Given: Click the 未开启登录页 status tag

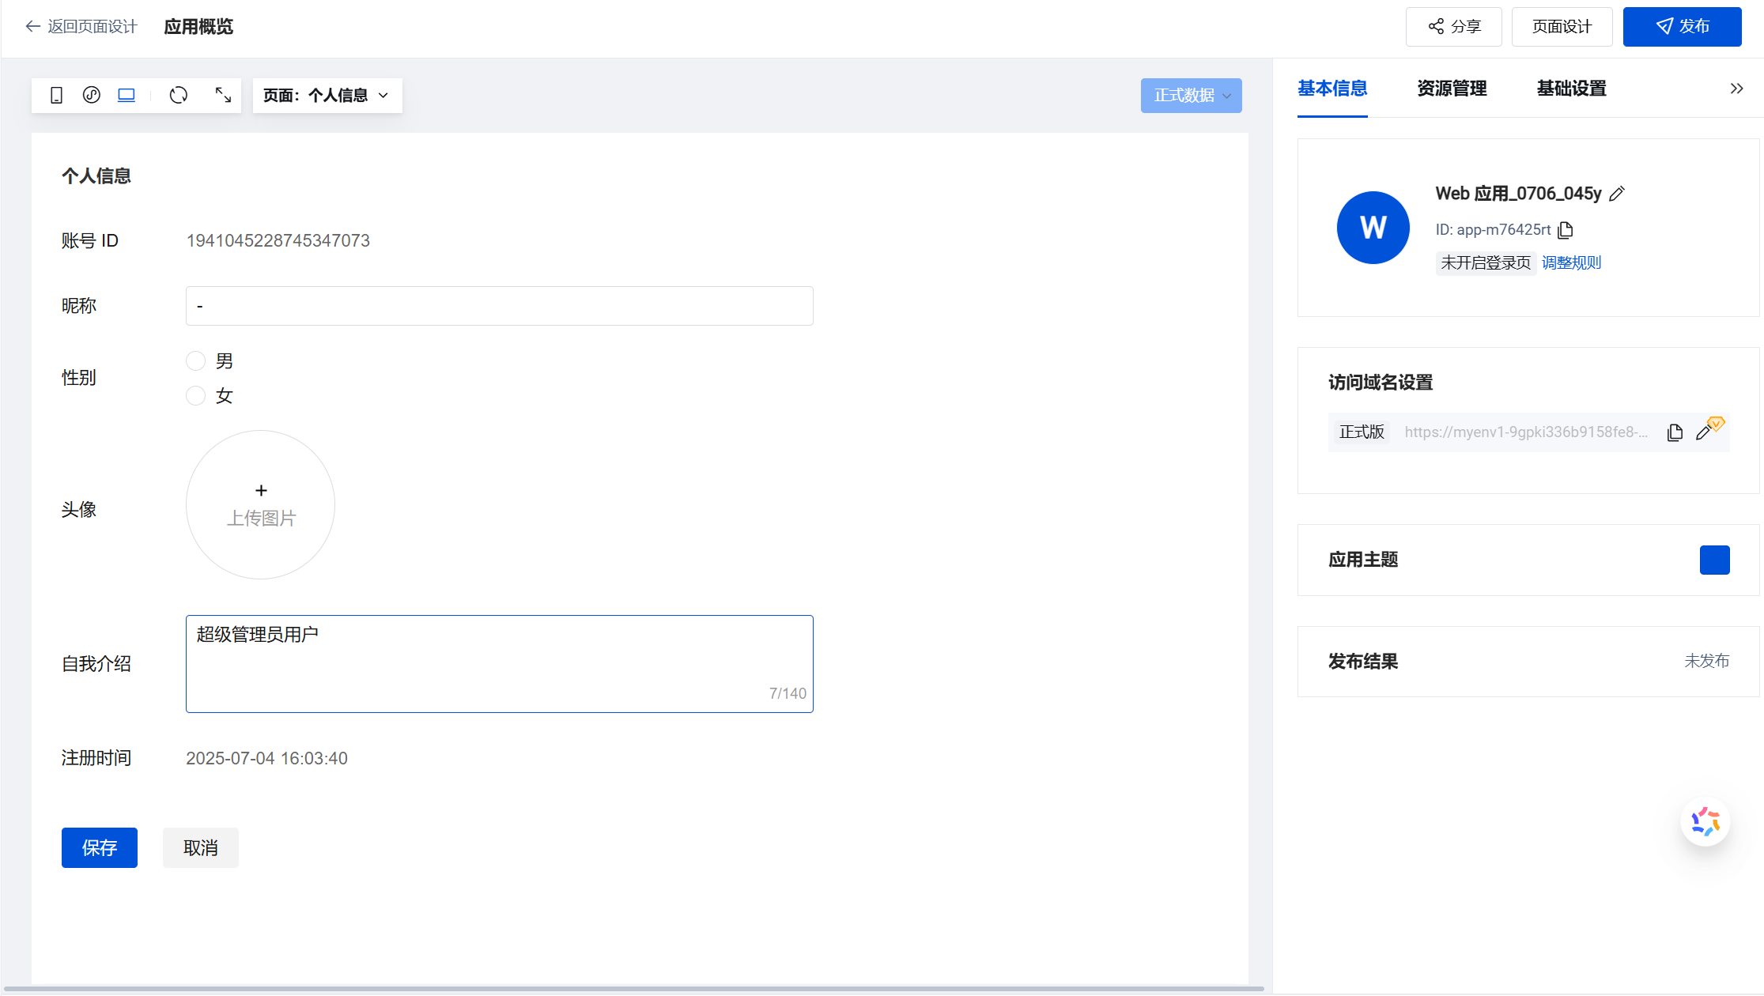Looking at the screenshot, I should click(1485, 262).
